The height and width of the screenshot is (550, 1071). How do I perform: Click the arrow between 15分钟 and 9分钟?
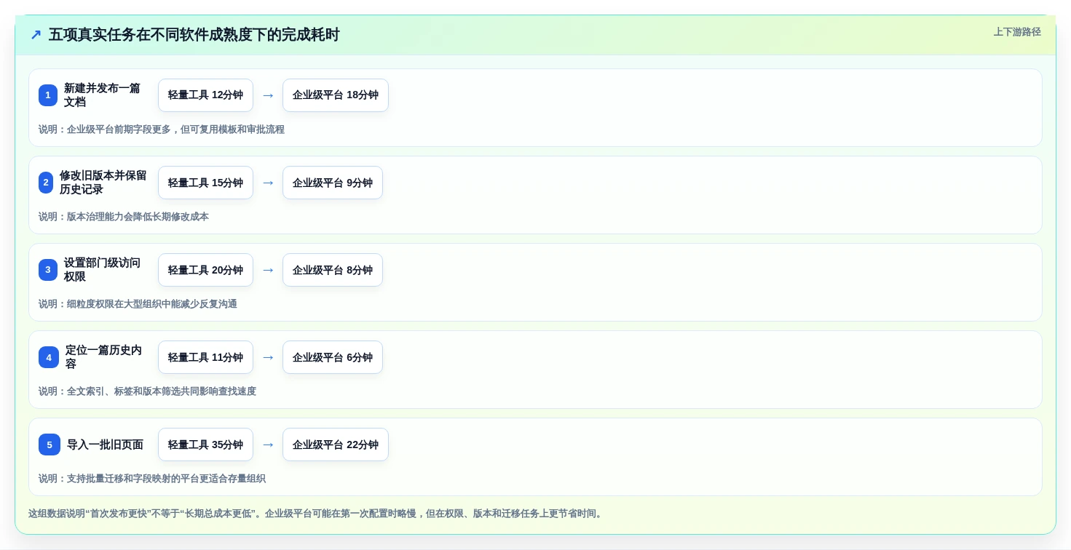click(268, 183)
